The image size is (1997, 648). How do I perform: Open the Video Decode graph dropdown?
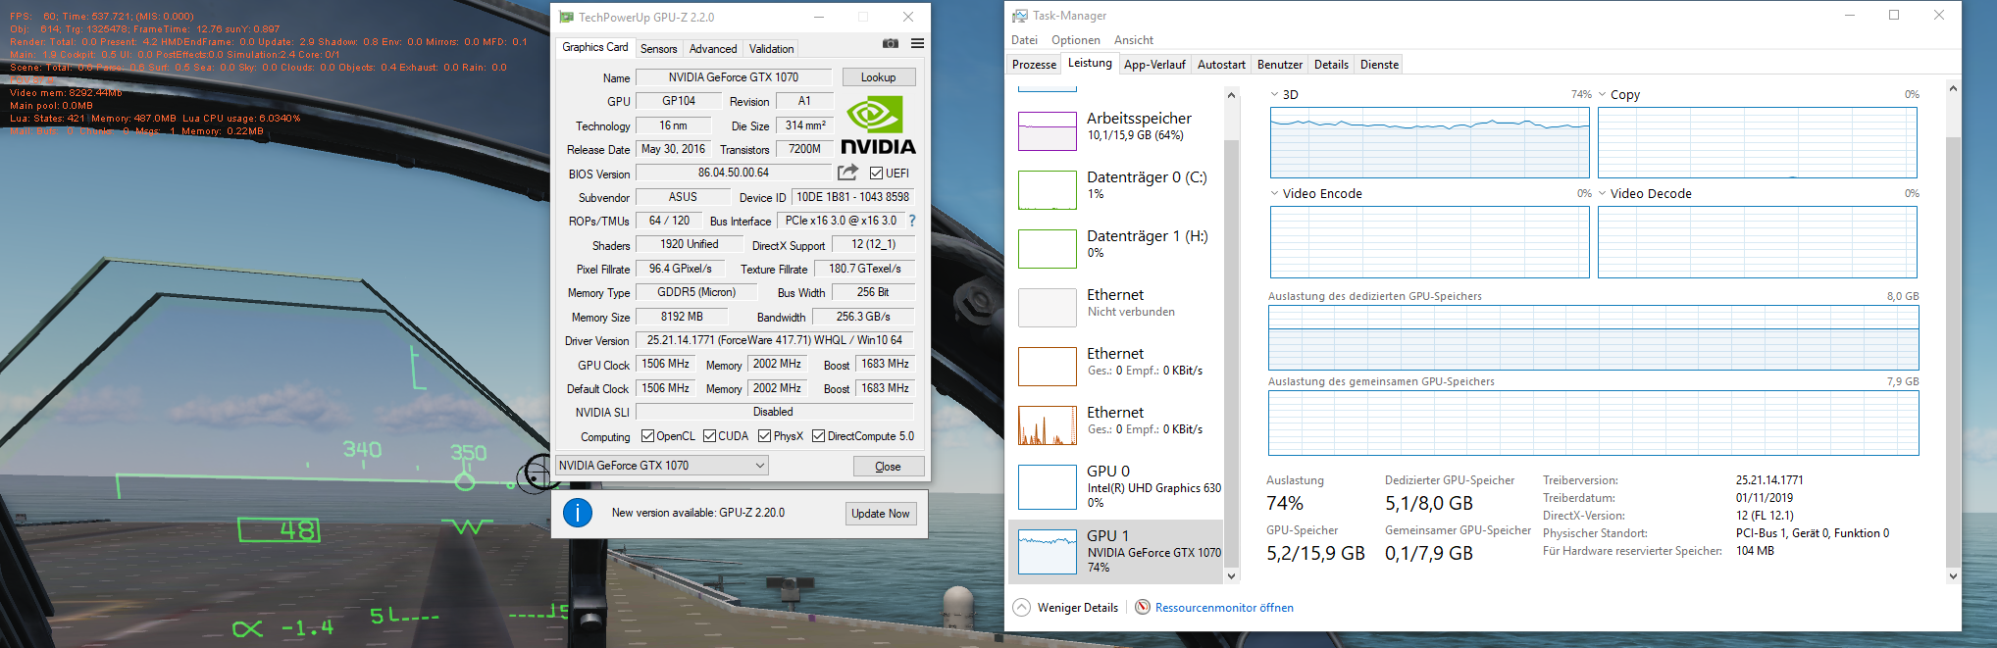pos(1602,193)
